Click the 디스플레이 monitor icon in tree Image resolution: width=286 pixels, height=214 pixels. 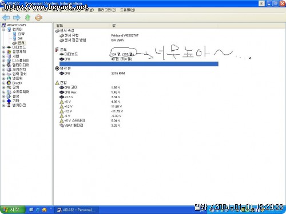[9, 60]
